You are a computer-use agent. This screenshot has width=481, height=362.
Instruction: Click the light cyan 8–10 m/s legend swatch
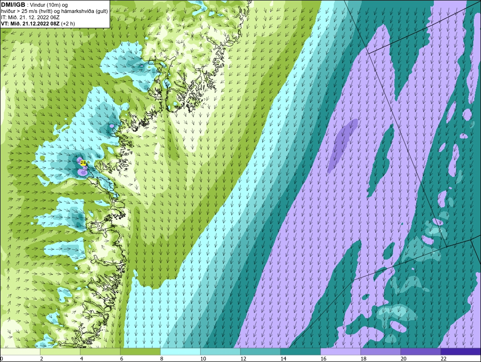(x=180, y=351)
